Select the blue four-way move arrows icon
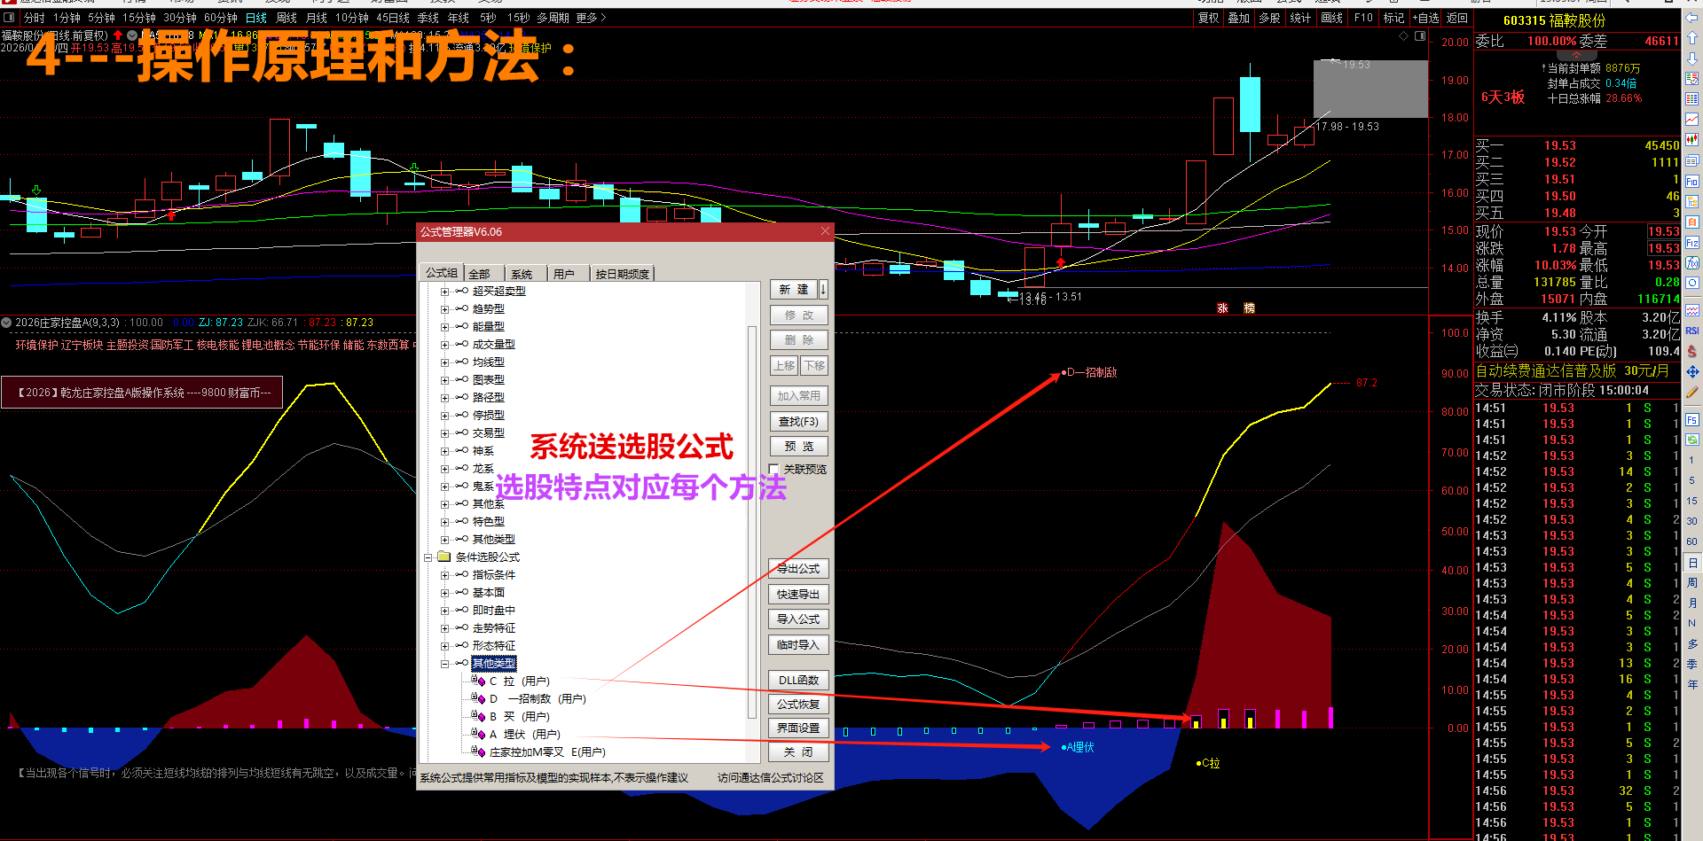The height and width of the screenshot is (841, 1703). 1692,371
